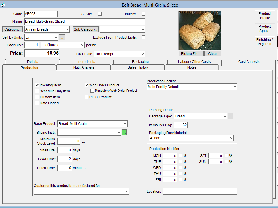Open the Nutr. Analysis tab
Viewport: 278px width, 208px height.
[84, 67]
